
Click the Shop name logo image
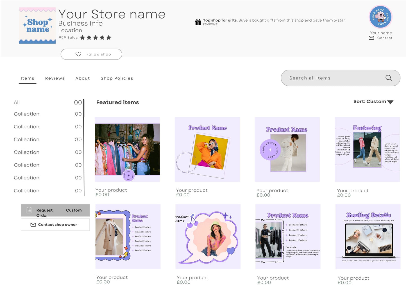37,25
